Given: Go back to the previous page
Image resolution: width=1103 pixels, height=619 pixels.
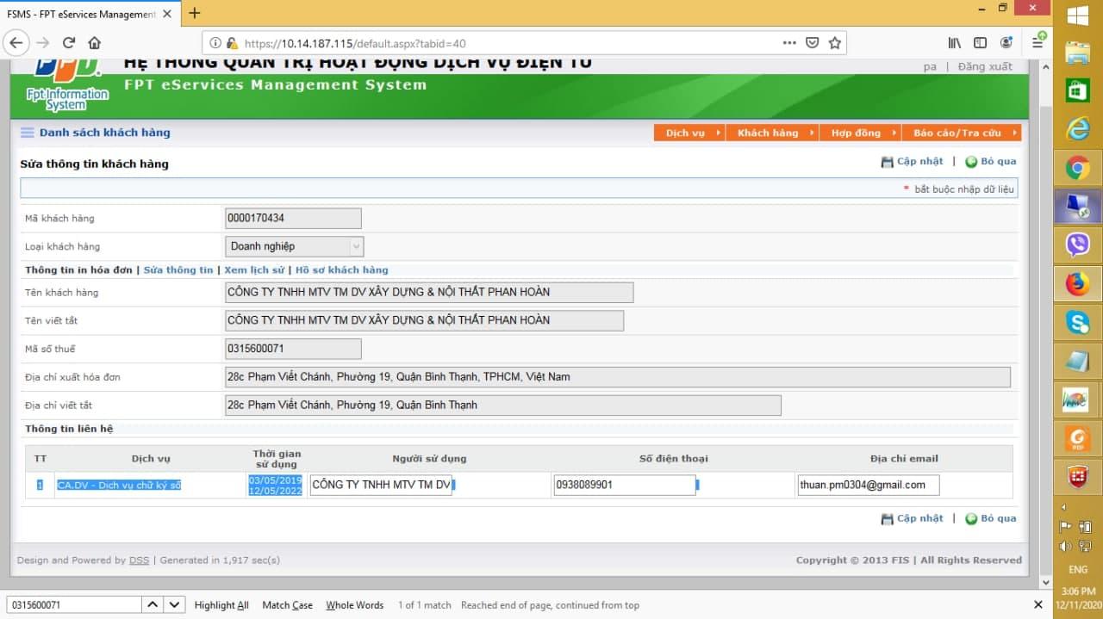Looking at the screenshot, I should coord(16,42).
